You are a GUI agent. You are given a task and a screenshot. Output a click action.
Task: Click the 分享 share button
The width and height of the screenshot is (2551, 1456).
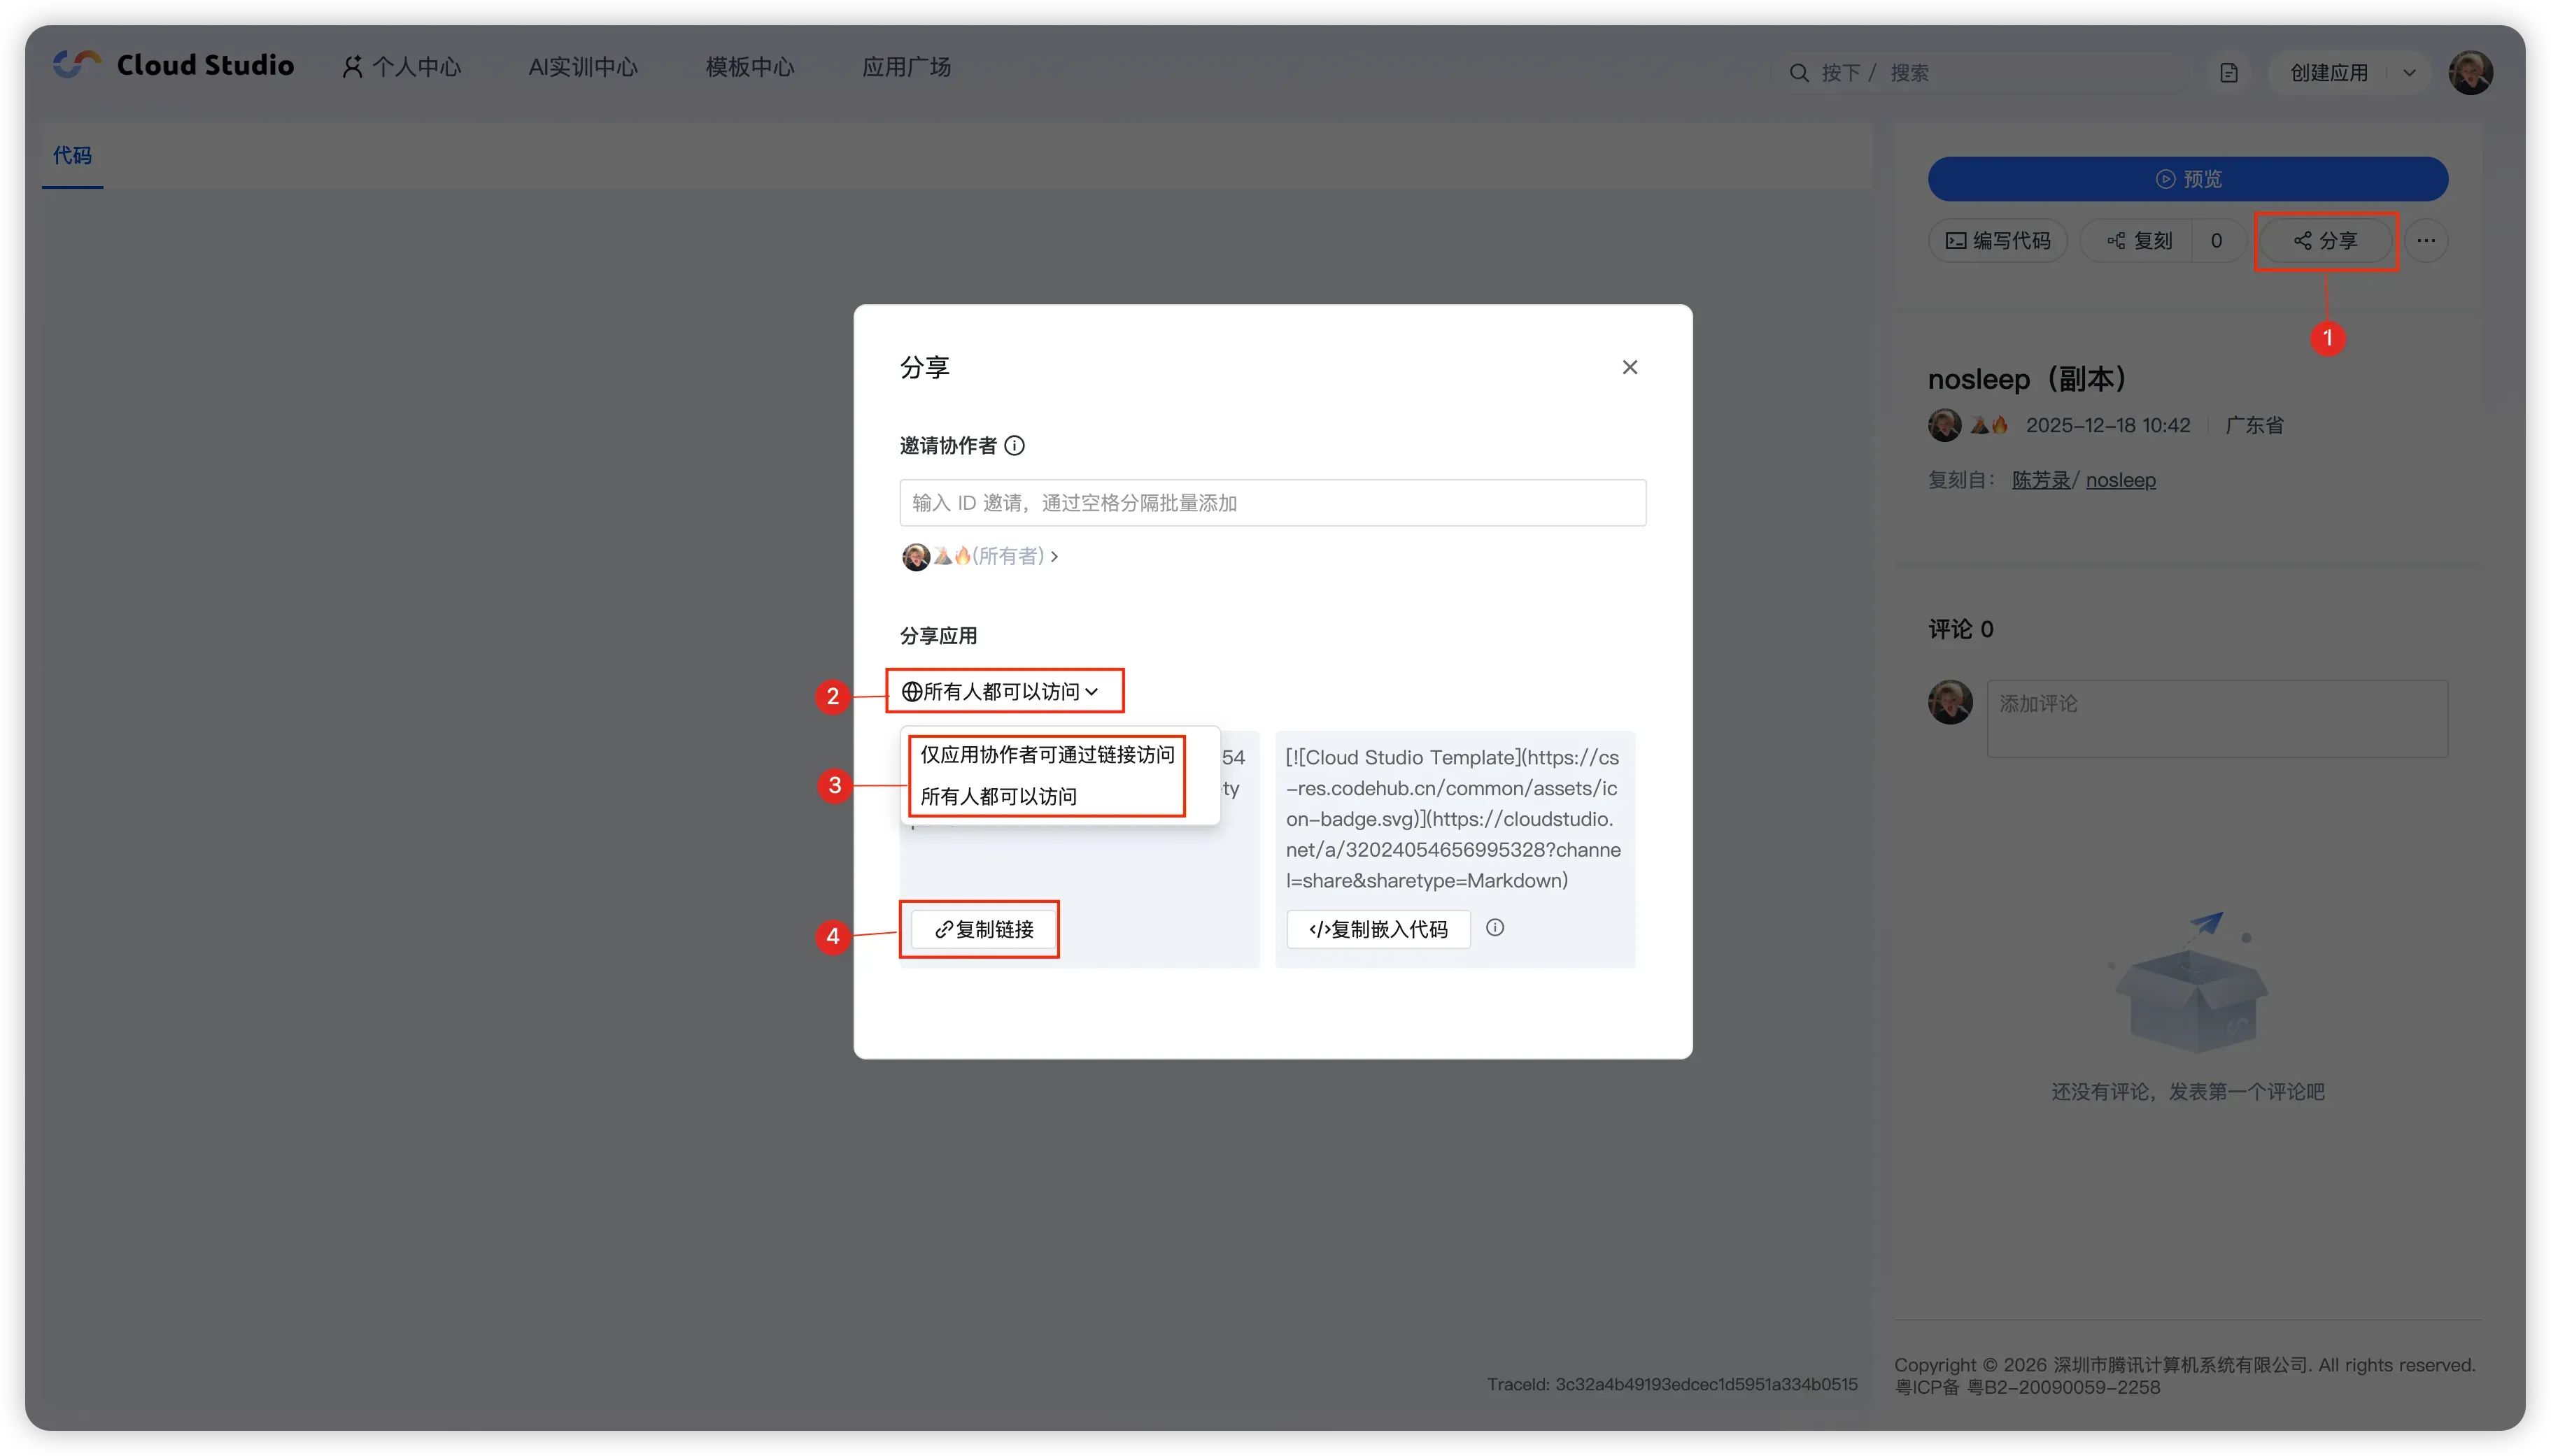[x=2326, y=241]
